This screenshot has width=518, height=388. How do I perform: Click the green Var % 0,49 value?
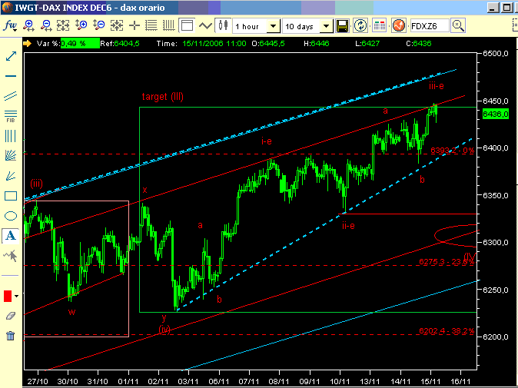(80, 44)
